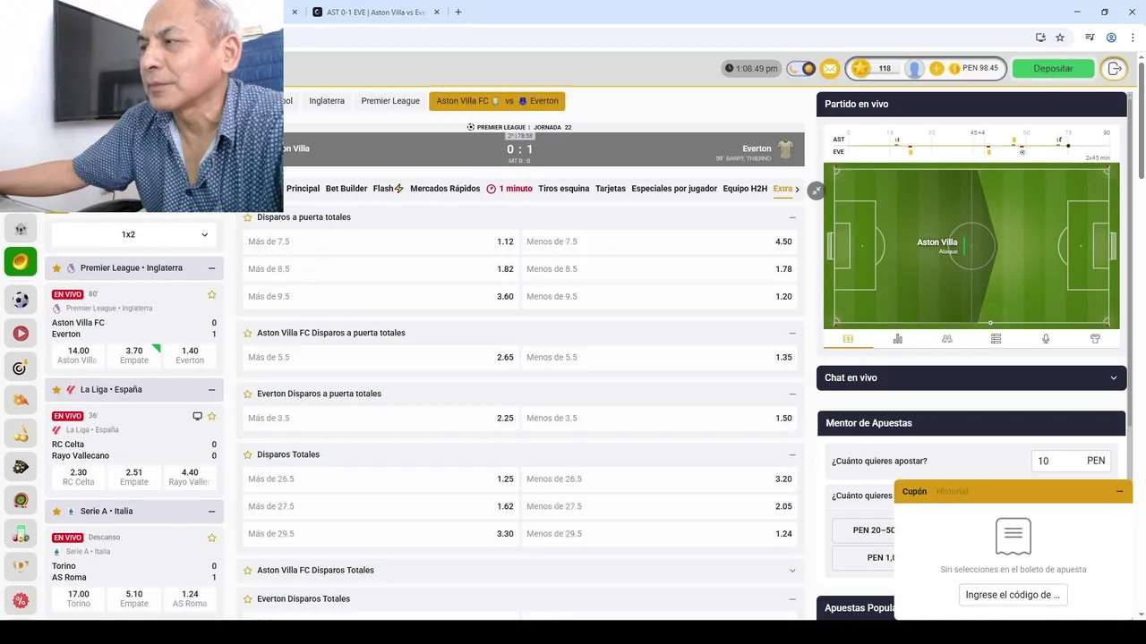
Task: Open the user profile avatar icon
Action: coord(914,69)
